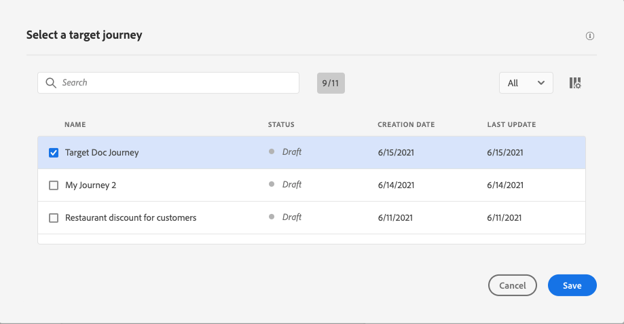Viewport: 624px width, 324px height.
Task: Check the My Journey 2 checkbox
Action: 54,185
